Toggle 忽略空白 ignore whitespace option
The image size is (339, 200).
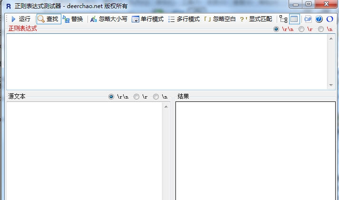[x=220, y=19]
